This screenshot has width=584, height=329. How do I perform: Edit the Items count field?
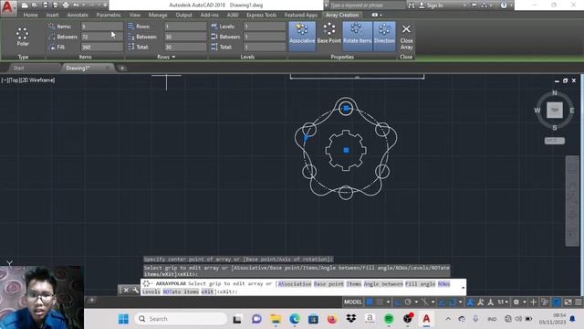pos(101,27)
